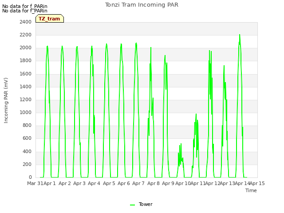Viewport: 284px width, 213px height.
Task: Click the 400 y-axis tick label
Action: coord(27,151)
